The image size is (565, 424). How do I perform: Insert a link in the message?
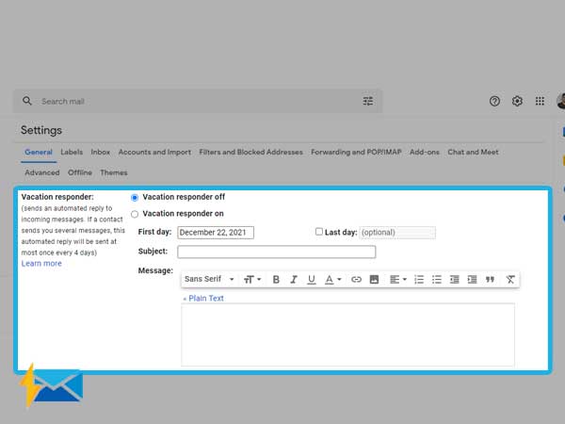(356, 280)
